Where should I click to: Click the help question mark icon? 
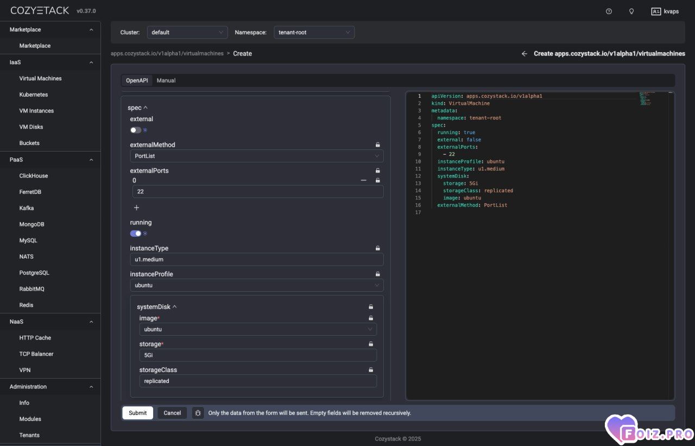[x=609, y=11]
